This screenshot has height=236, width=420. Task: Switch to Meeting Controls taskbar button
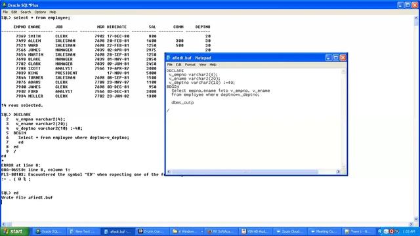tap(324, 231)
